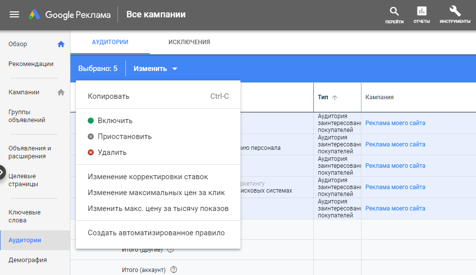Click the help icon beside Итого (аккаунт)
This screenshot has height=275, width=476.
pos(174,270)
